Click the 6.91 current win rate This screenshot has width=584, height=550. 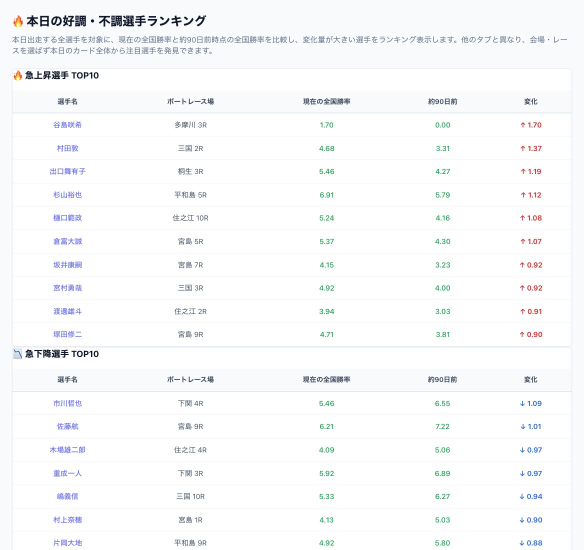(x=326, y=195)
